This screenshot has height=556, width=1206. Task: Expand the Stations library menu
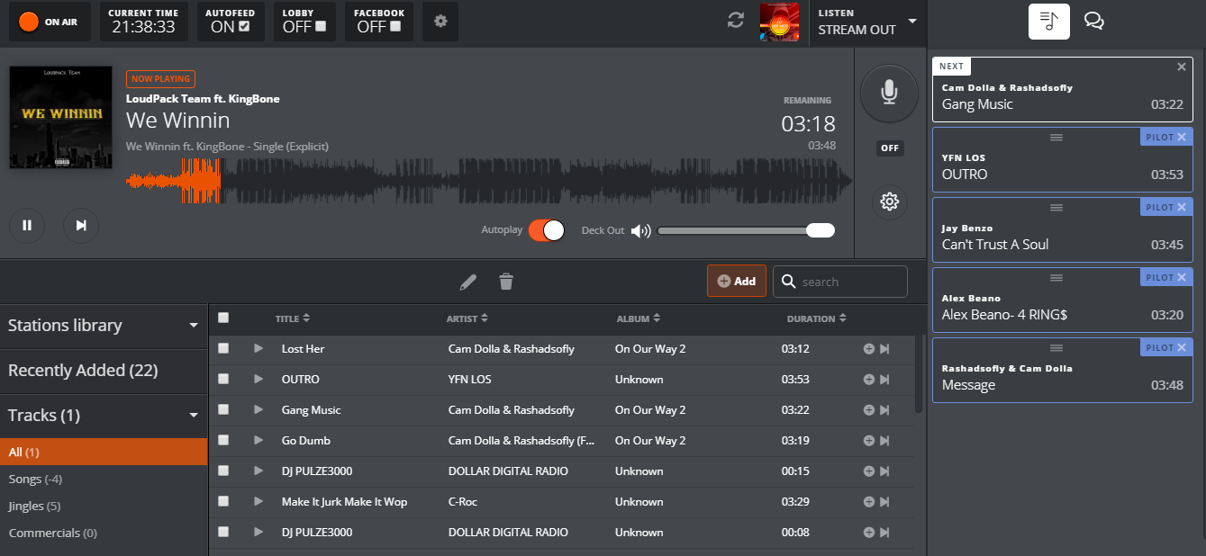(104, 326)
